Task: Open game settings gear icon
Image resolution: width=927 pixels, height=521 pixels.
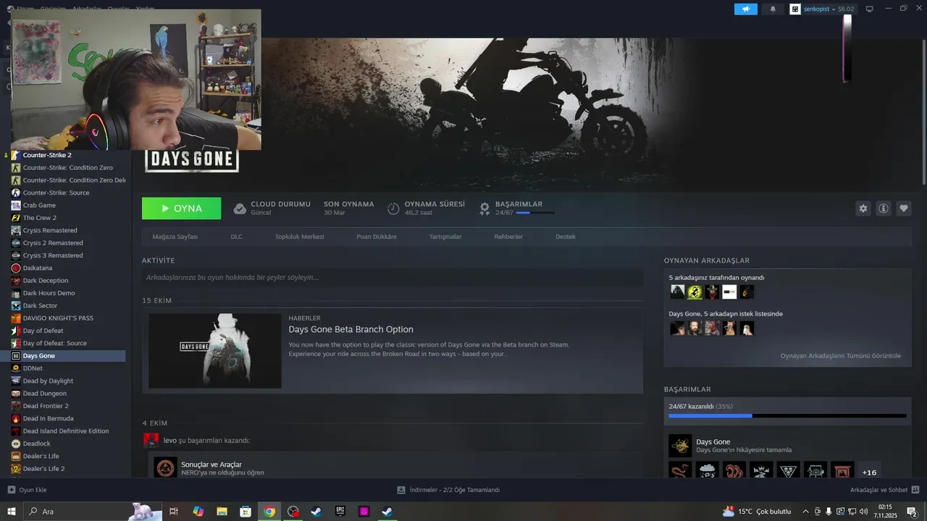Action: [863, 208]
